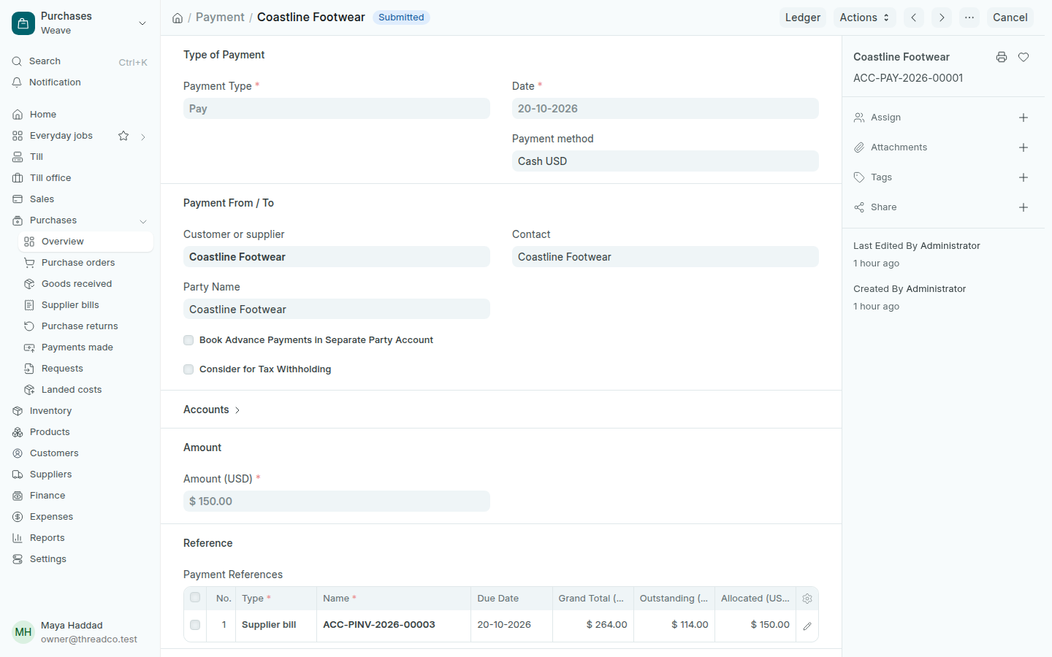Like the payment with the heart icon
The image size is (1052, 657).
(x=1024, y=57)
